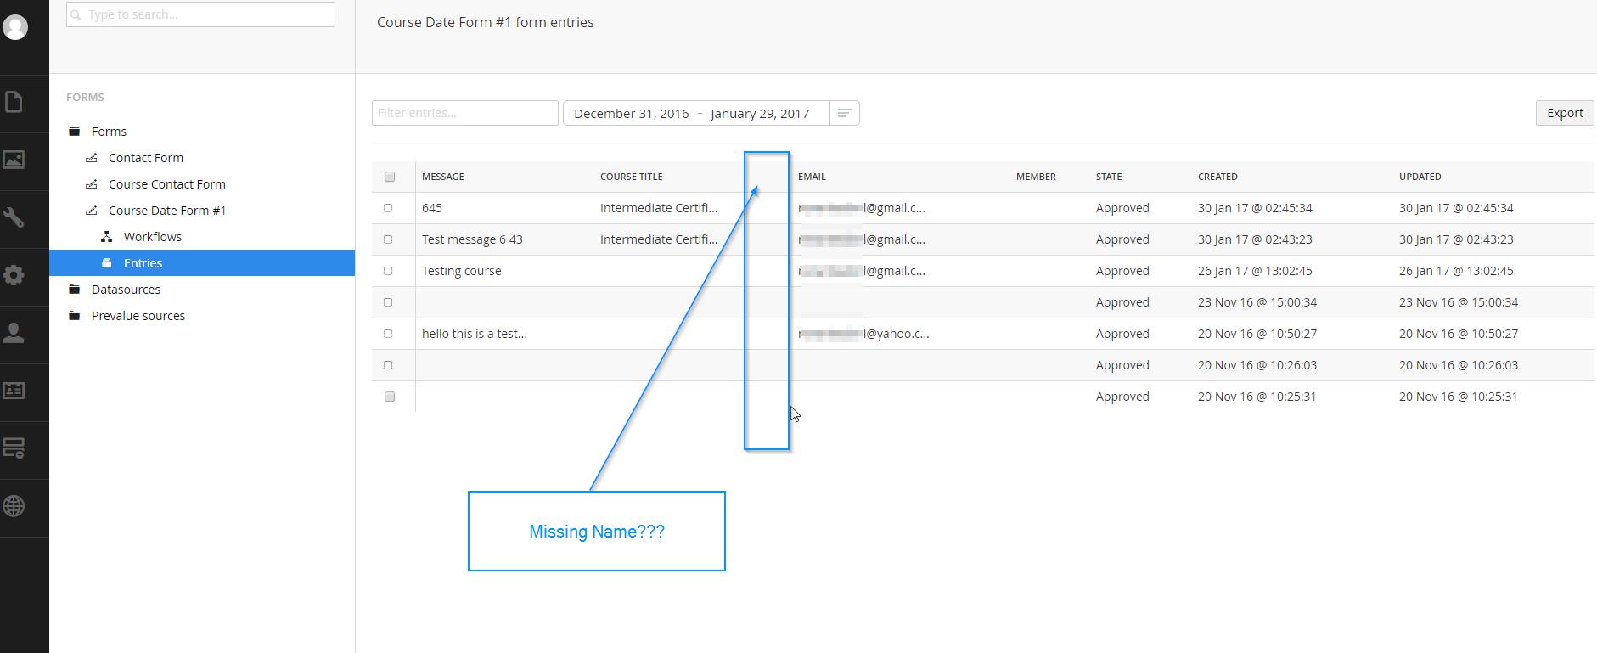Open the December 31, 2016 start date picker

tap(632, 114)
